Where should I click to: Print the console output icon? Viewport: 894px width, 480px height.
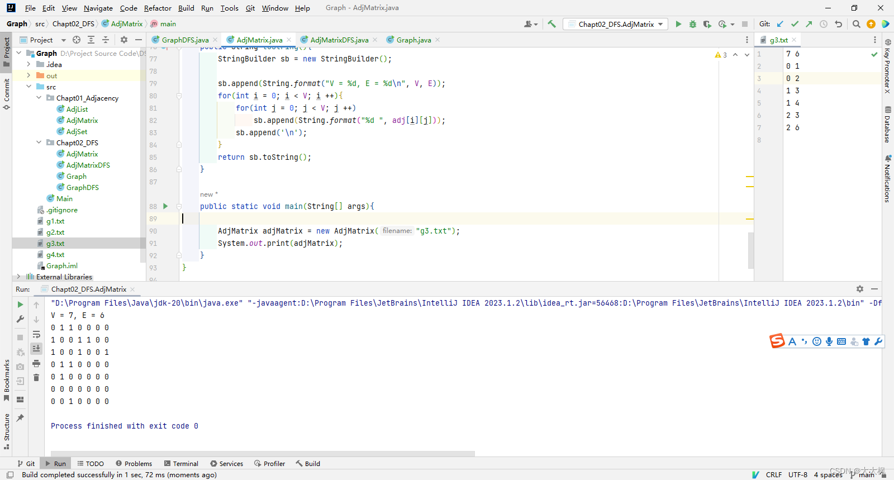(x=36, y=363)
